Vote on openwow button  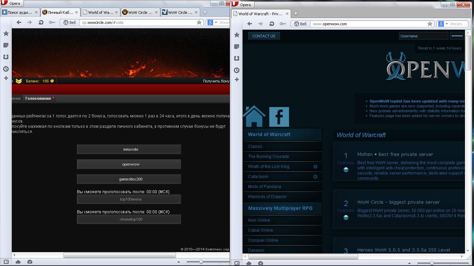pos(129,164)
